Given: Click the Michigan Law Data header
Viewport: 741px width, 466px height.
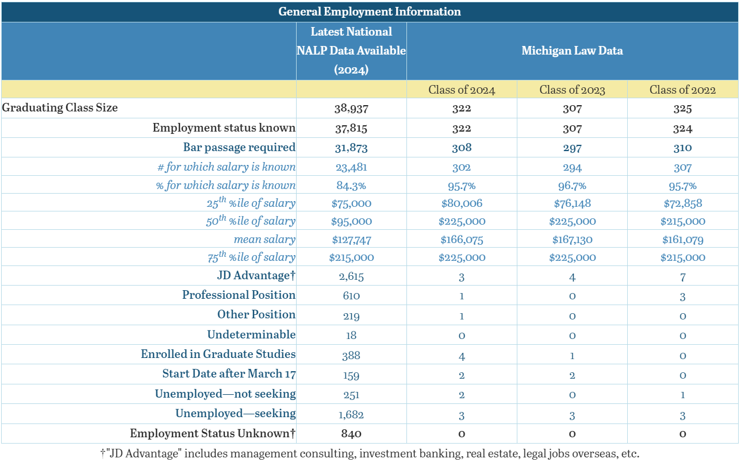Looking at the screenshot, I should [572, 51].
